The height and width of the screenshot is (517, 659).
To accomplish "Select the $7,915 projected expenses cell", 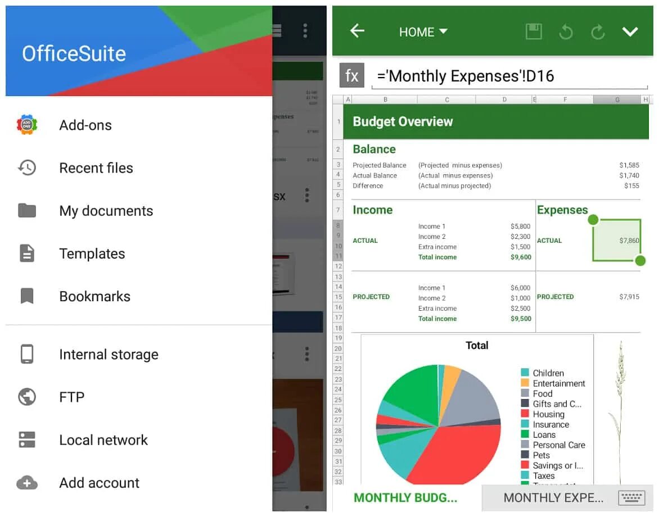I will (x=629, y=297).
